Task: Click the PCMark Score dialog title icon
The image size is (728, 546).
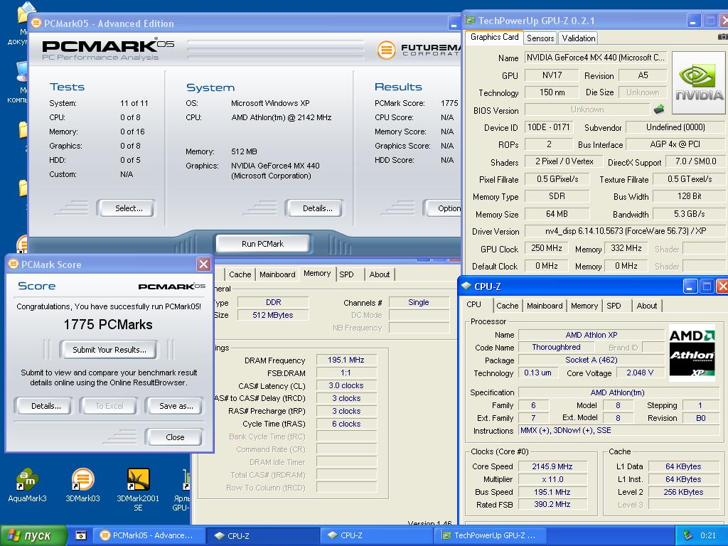Action: (14, 264)
